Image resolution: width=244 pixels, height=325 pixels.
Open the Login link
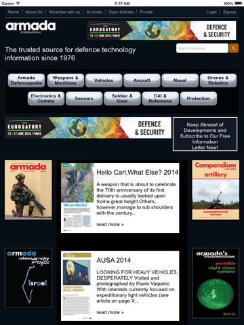(211, 12)
